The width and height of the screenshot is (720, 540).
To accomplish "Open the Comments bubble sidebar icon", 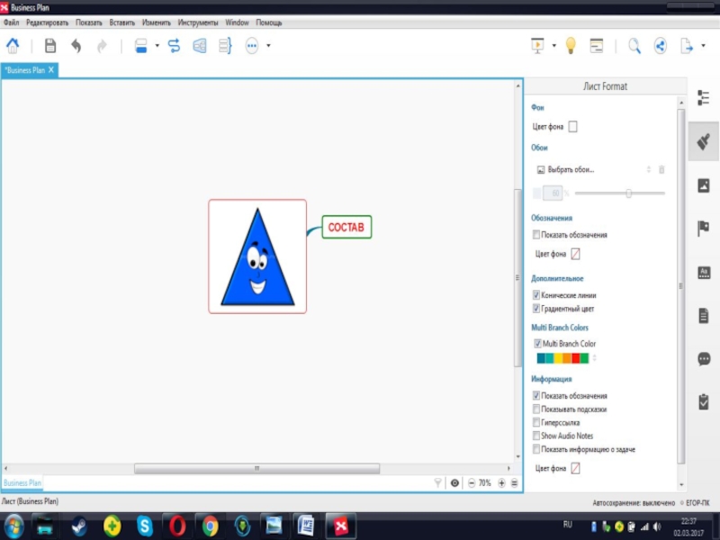I will [704, 358].
